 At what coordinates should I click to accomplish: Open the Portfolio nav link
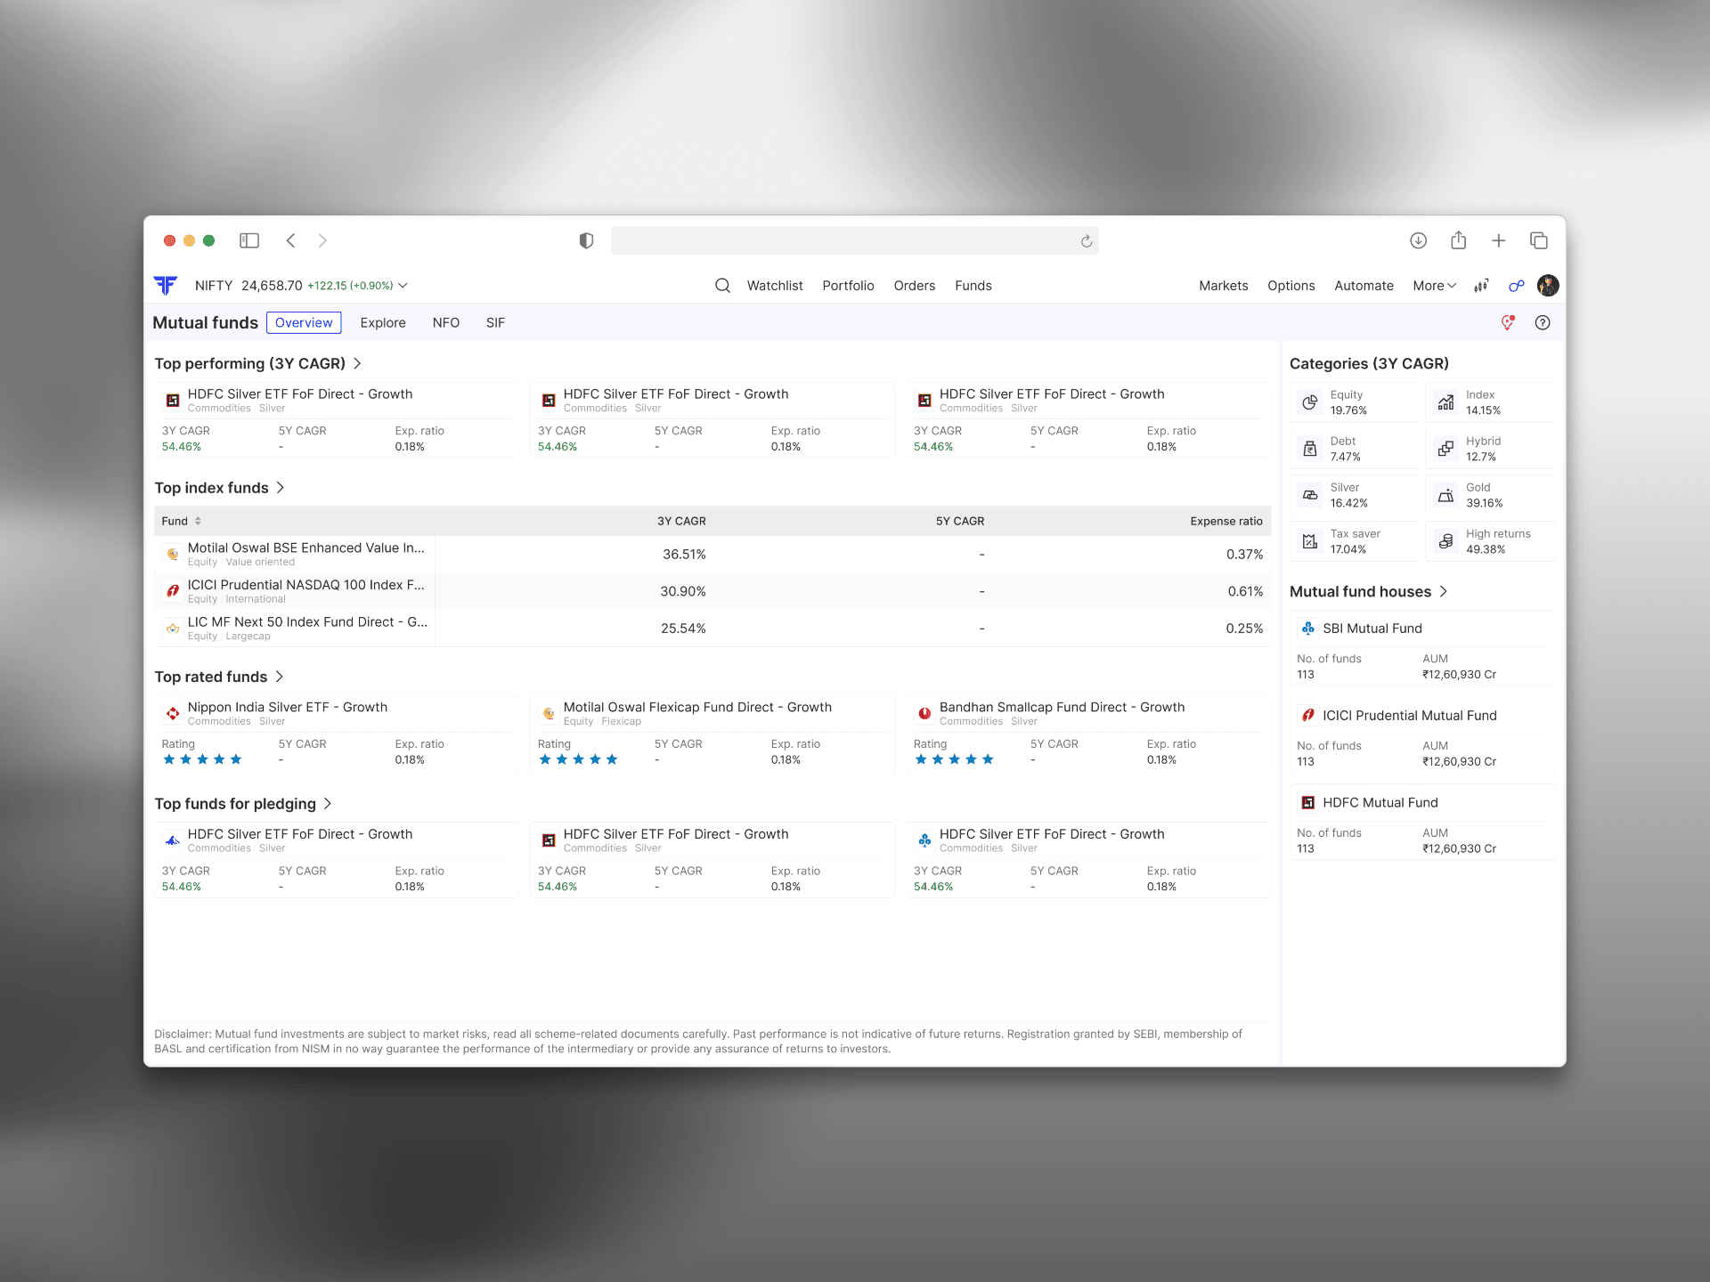(848, 286)
